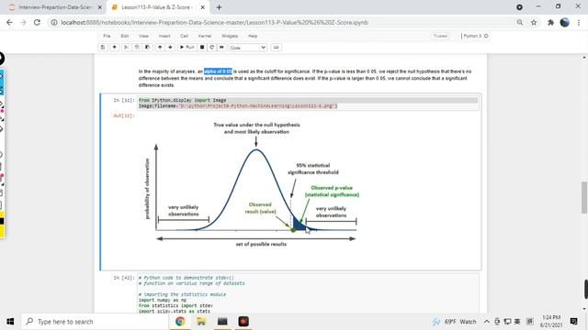Open the Chrome three-dot menu
Image resolution: width=588 pixels, height=330 pixels.
pyautogui.click(x=579, y=22)
